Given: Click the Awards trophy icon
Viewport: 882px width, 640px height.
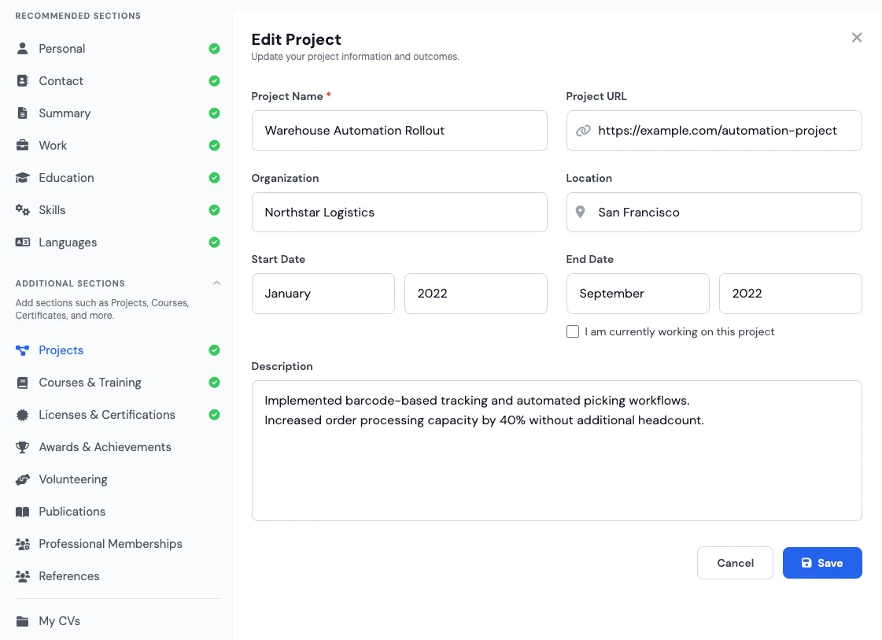Looking at the screenshot, I should tap(23, 447).
